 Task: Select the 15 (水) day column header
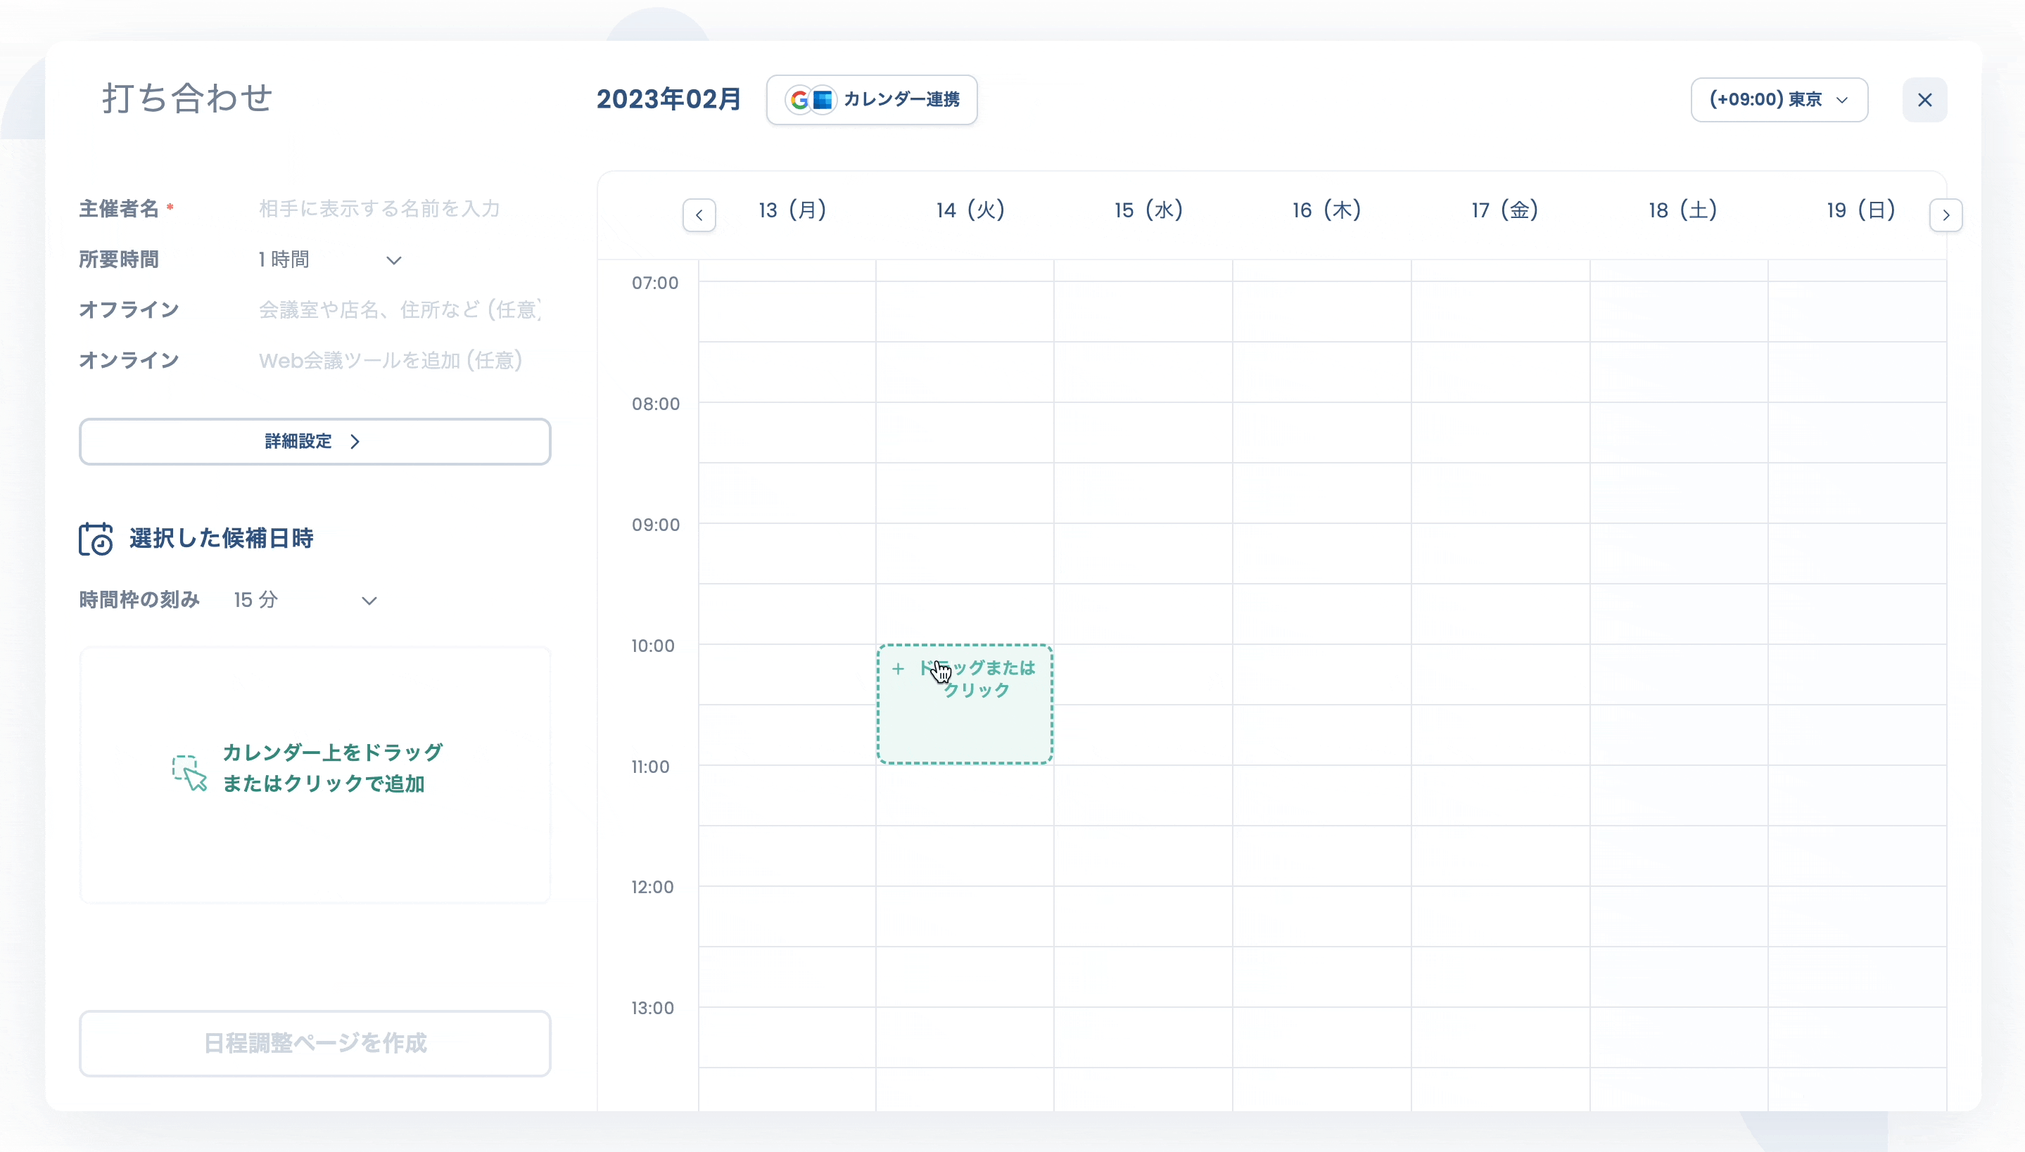tap(1148, 210)
